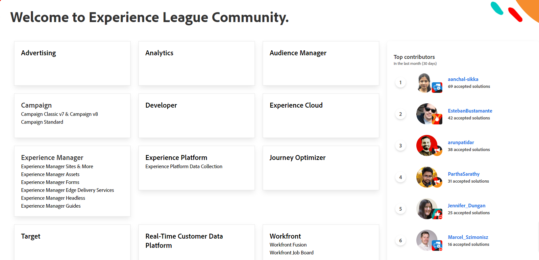Go to Workfront Job Board

coord(291,253)
